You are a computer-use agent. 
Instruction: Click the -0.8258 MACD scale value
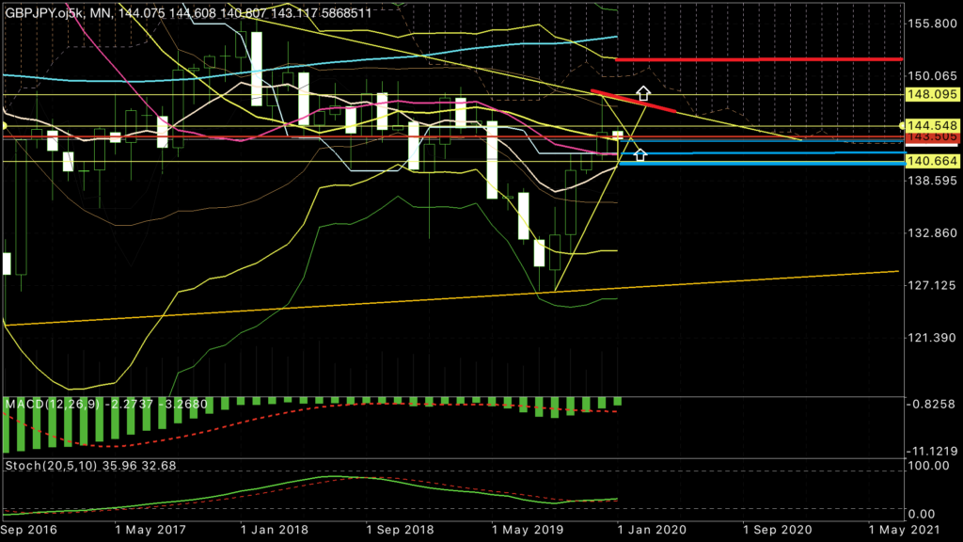coord(932,405)
